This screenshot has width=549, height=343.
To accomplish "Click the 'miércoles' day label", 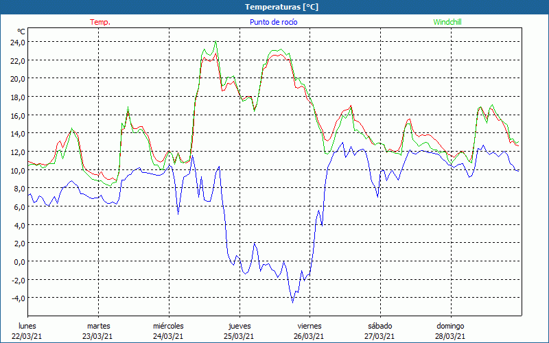I will (168, 326).
